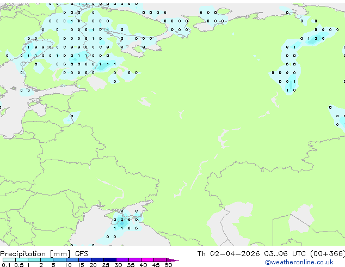The image size is (345, 267).
Task: Select the 35 mm legend color swatch
Action: pyautogui.click(x=135, y=260)
